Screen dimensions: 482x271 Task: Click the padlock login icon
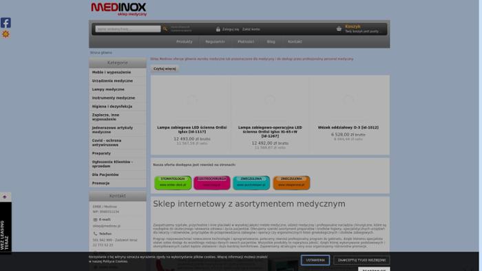(x=218, y=29)
